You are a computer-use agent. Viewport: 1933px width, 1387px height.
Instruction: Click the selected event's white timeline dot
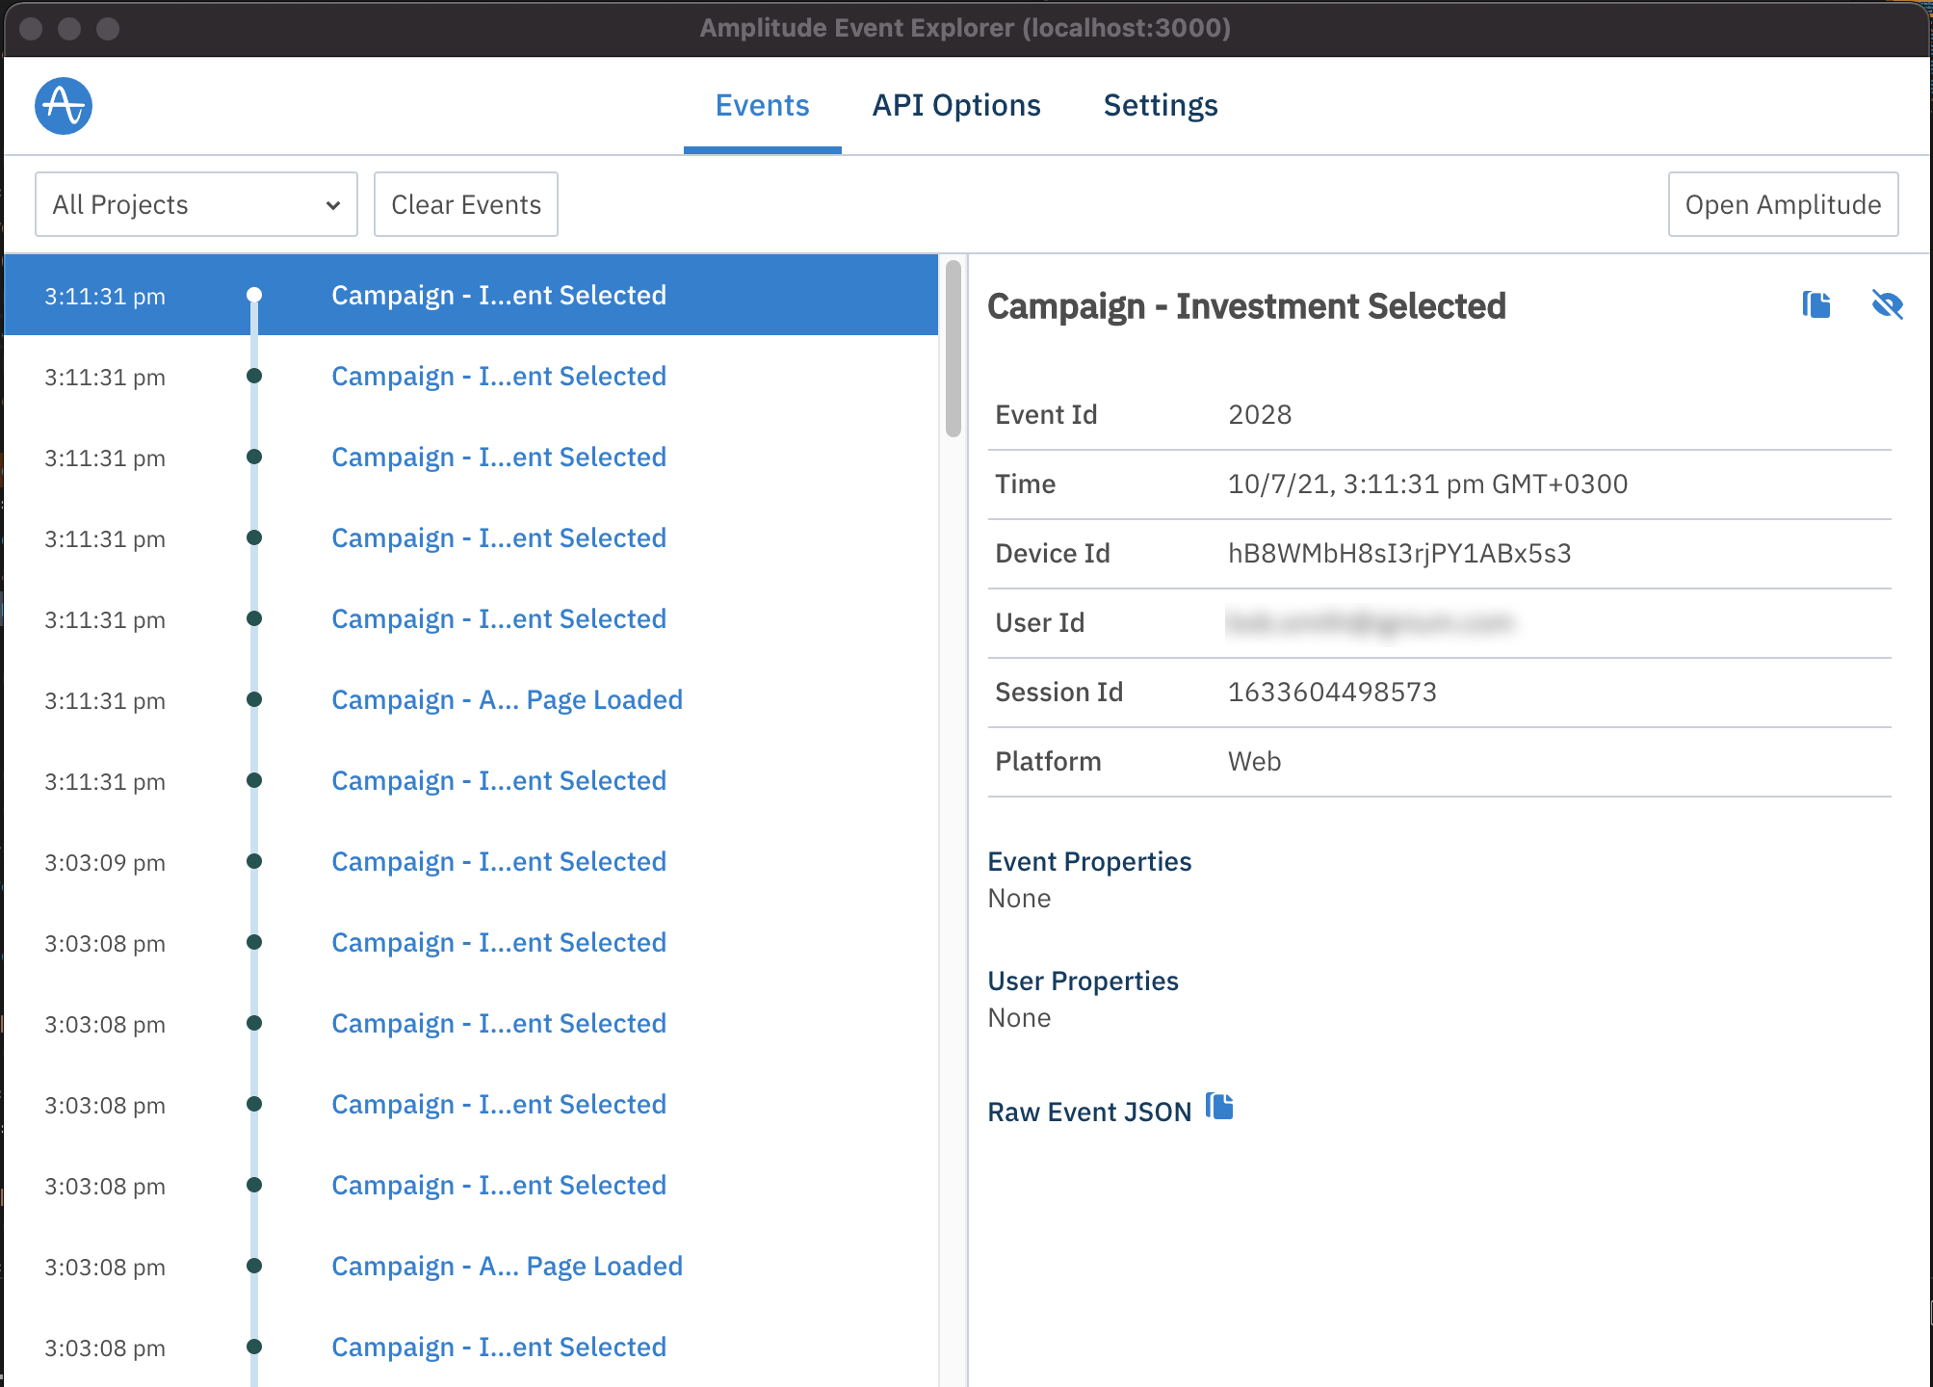(254, 295)
